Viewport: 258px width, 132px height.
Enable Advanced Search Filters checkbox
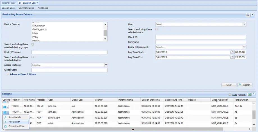pos(8,74)
